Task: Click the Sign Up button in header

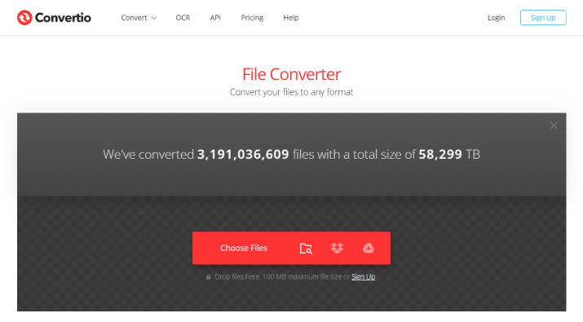Action: coord(543,17)
